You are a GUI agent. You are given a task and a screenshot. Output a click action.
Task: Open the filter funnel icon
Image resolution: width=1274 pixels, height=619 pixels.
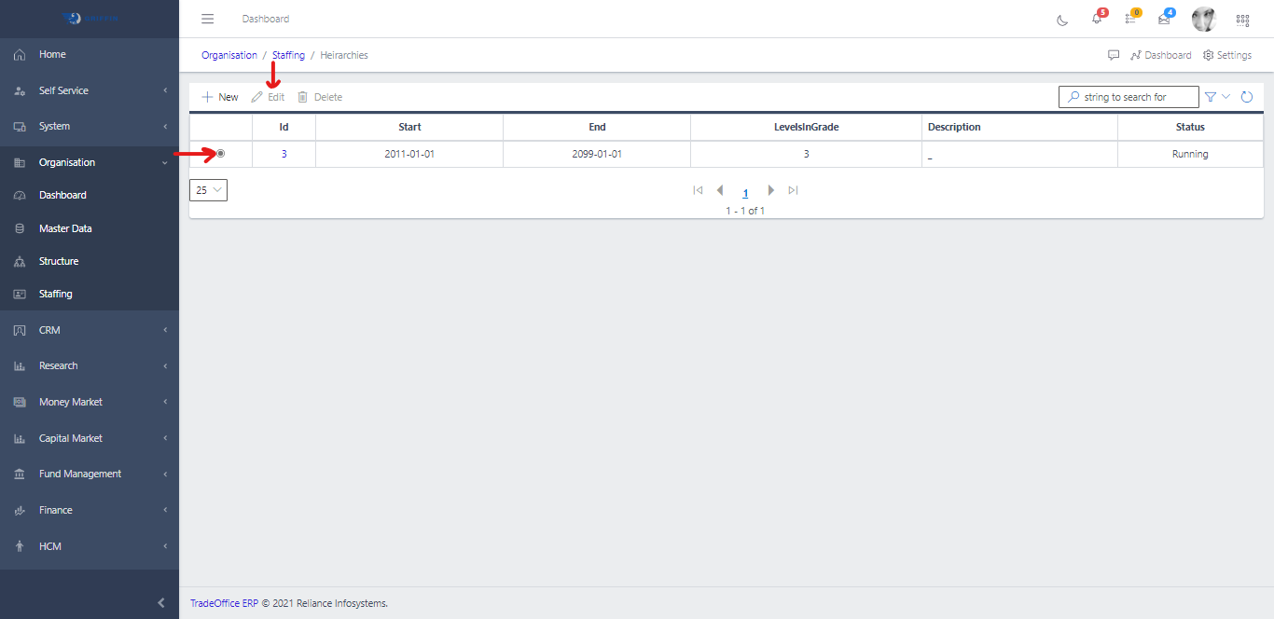1211,97
